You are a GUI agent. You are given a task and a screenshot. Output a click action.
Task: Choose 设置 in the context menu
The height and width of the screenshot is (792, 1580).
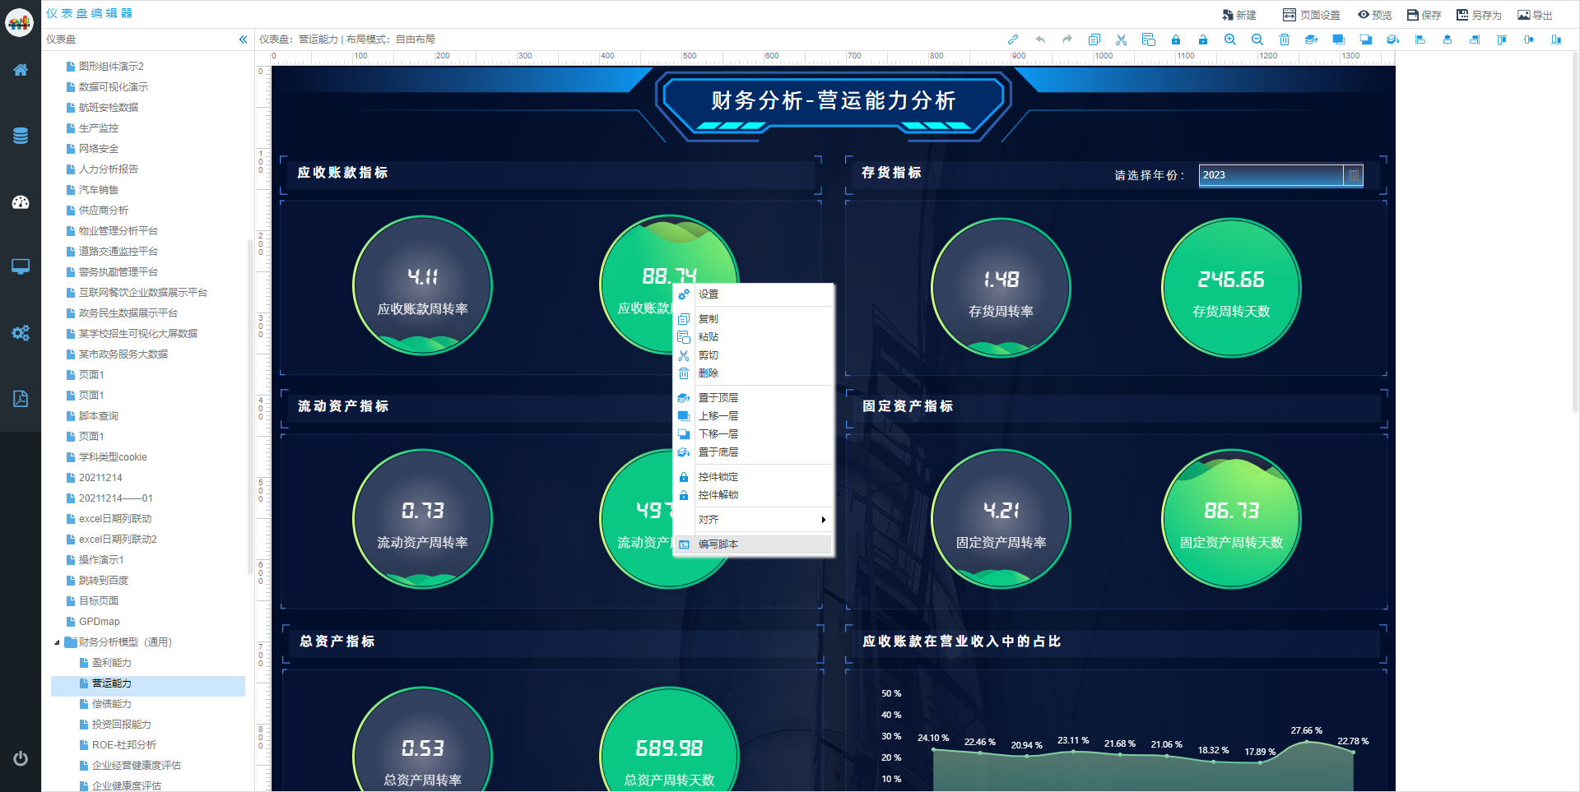(754, 294)
